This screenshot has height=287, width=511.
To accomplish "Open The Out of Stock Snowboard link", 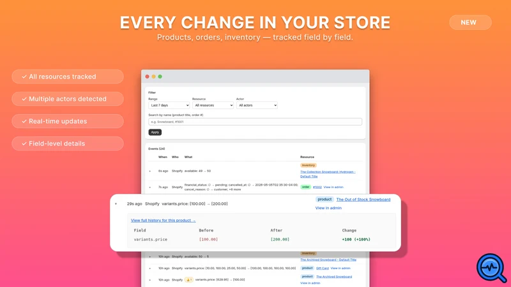I will point(363,200).
